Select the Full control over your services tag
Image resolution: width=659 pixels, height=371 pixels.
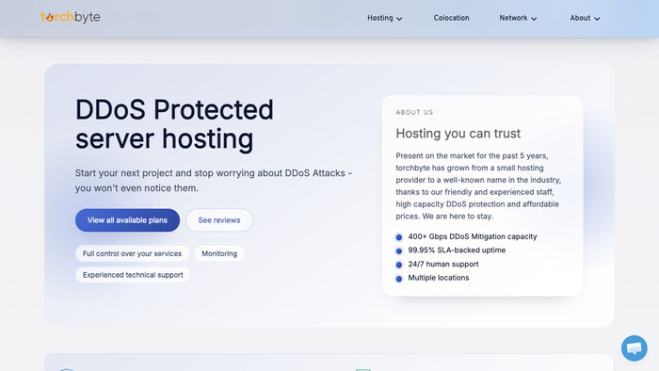[132, 253]
